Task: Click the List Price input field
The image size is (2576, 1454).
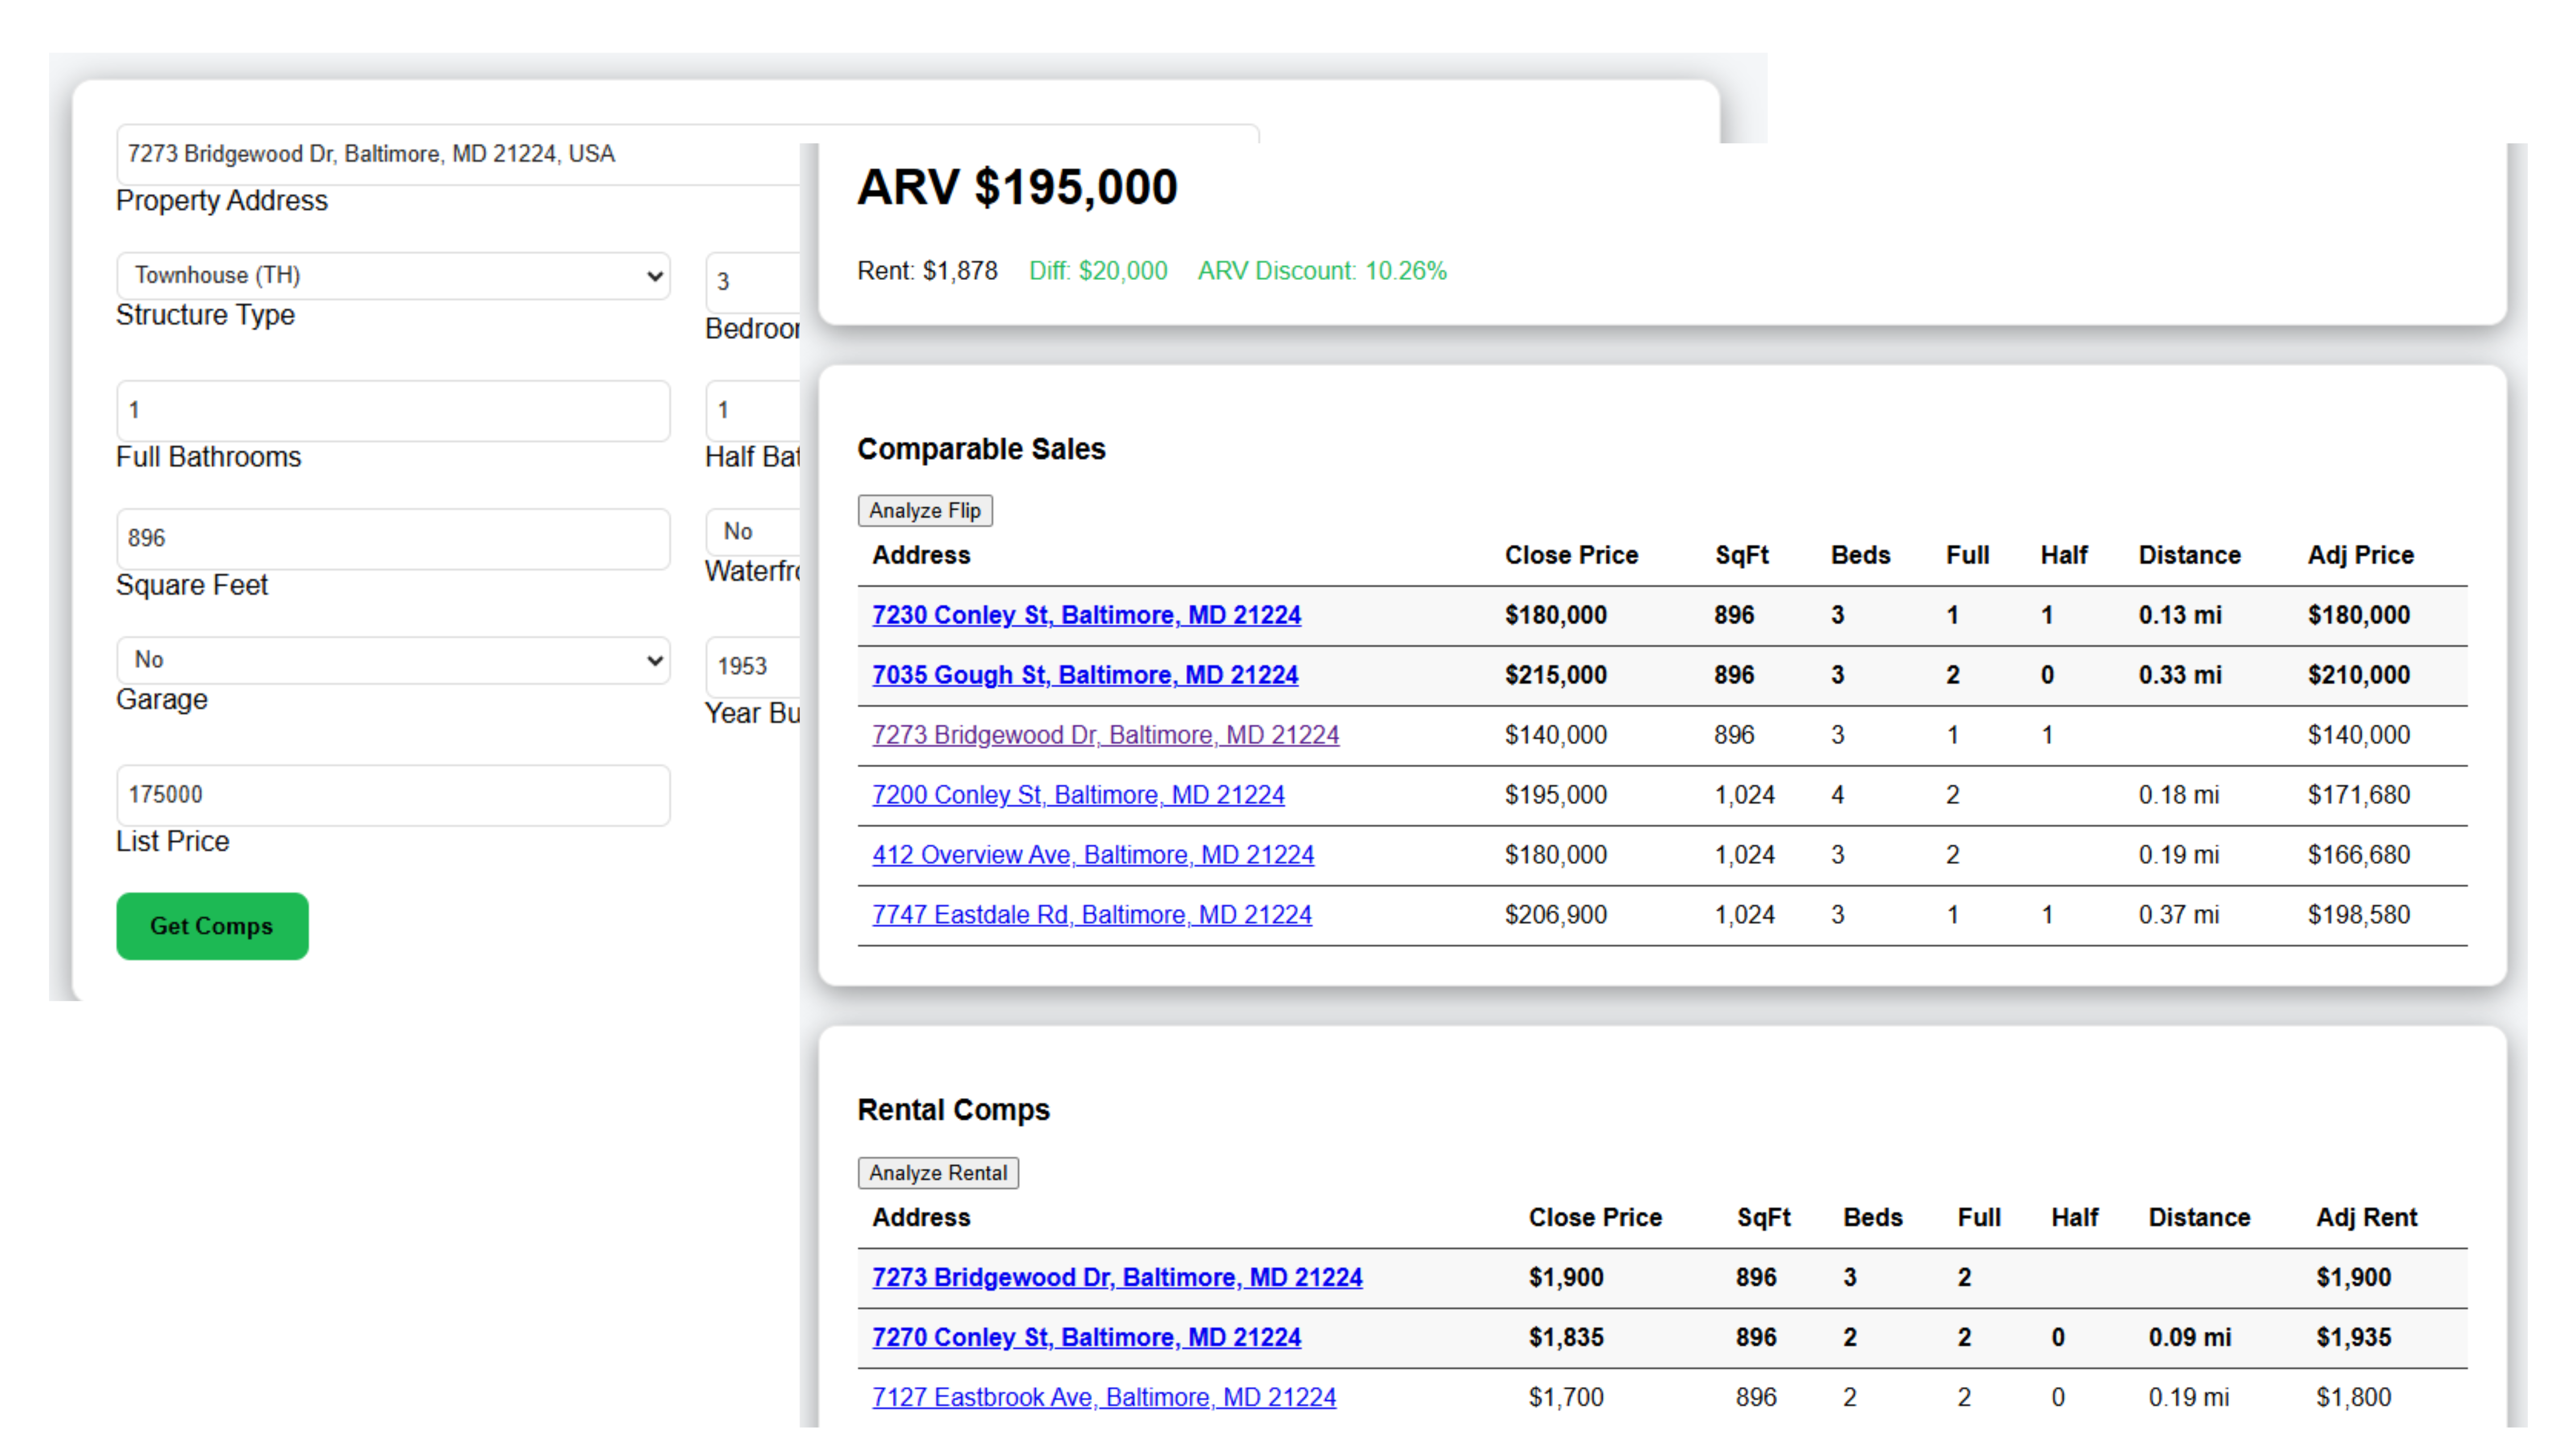Action: tap(393, 795)
